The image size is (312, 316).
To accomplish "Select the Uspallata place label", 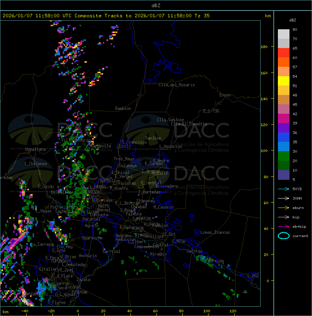I will coord(35,149).
